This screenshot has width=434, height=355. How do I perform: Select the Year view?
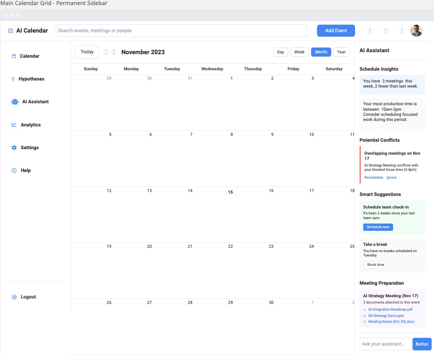[x=341, y=51]
